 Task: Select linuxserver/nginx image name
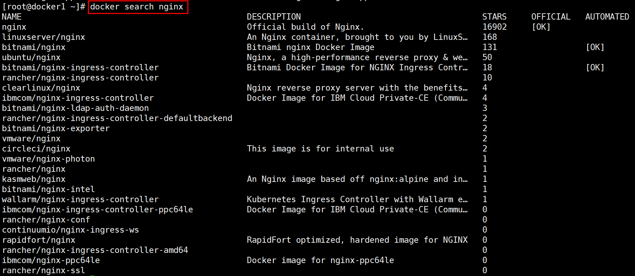[x=43, y=37]
